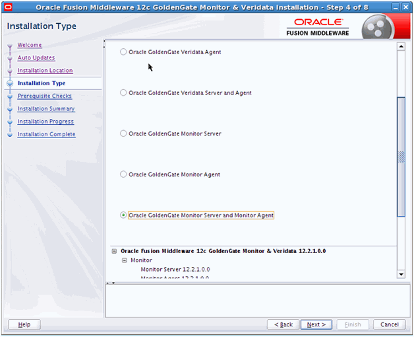The image size is (414, 337).
Task: Go to the Auto Updates step
Action: coord(36,57)
